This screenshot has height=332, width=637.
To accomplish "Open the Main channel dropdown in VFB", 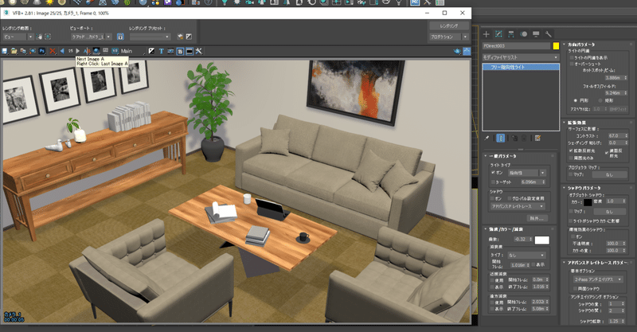I will [x=131, y=51].
